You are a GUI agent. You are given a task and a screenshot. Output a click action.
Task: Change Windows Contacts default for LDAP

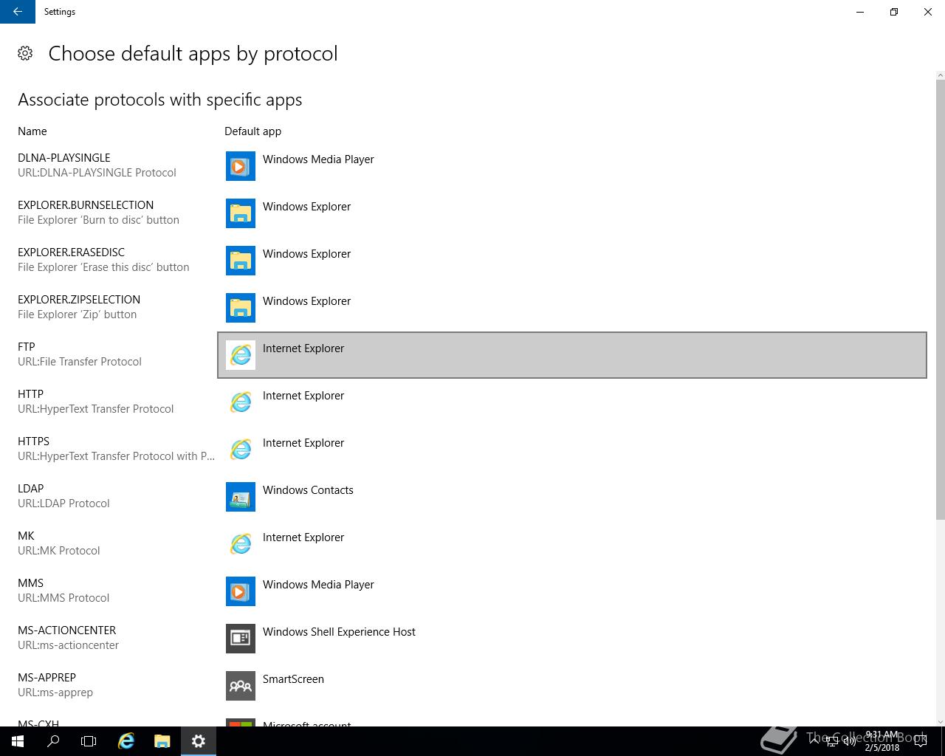(x=572, y=497)
